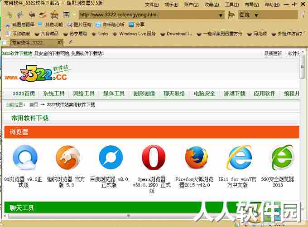308x227 pixels.
Task: Open the 媒体工具 category
Action: (114, 94)
